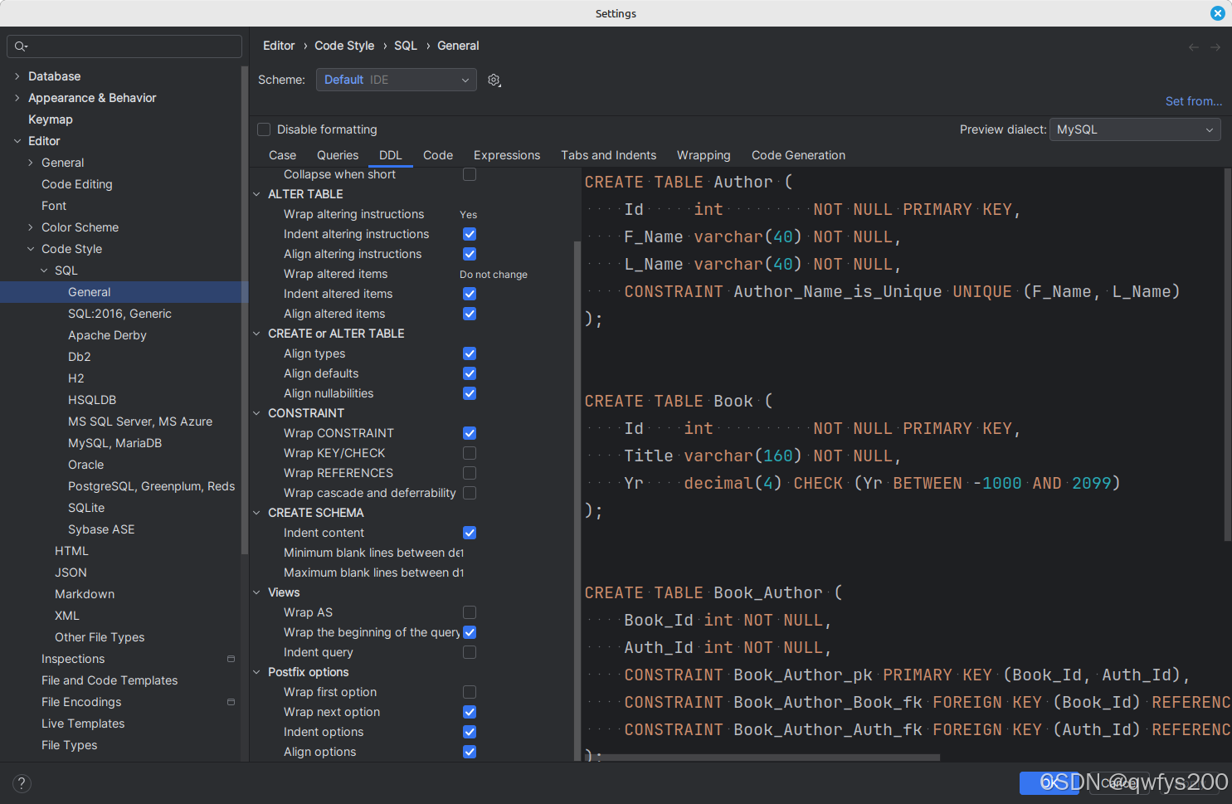
Task: Expand Appearance & Behavior tree node
Action: click(x=17, y=98)
